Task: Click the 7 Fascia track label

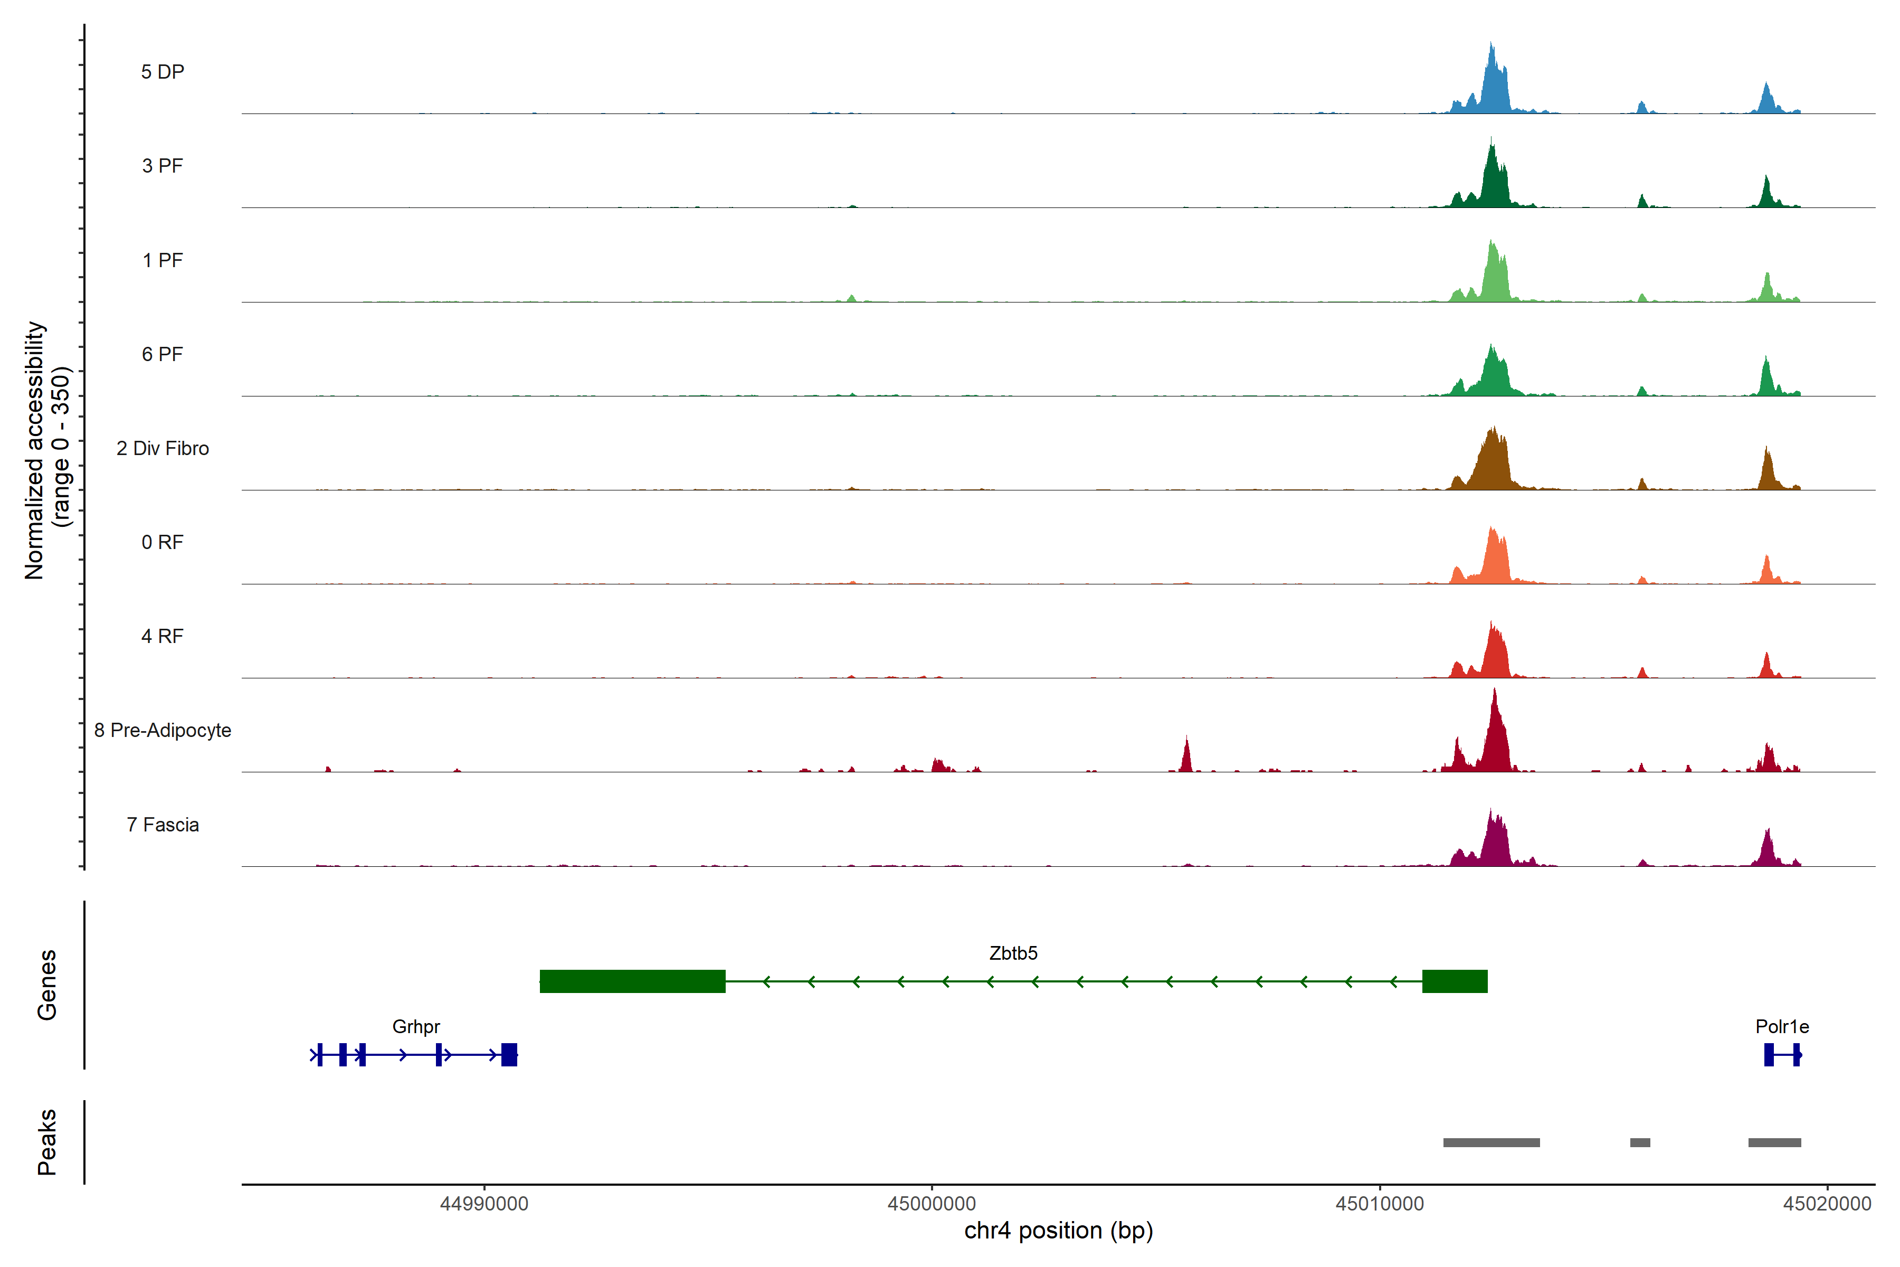Action: click(163, 825)
